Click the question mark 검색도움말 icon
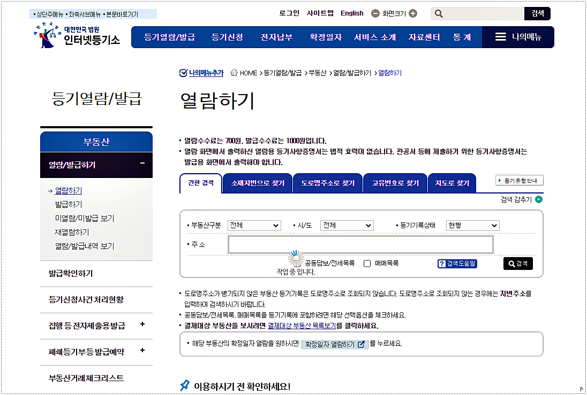 pos(442,264)
